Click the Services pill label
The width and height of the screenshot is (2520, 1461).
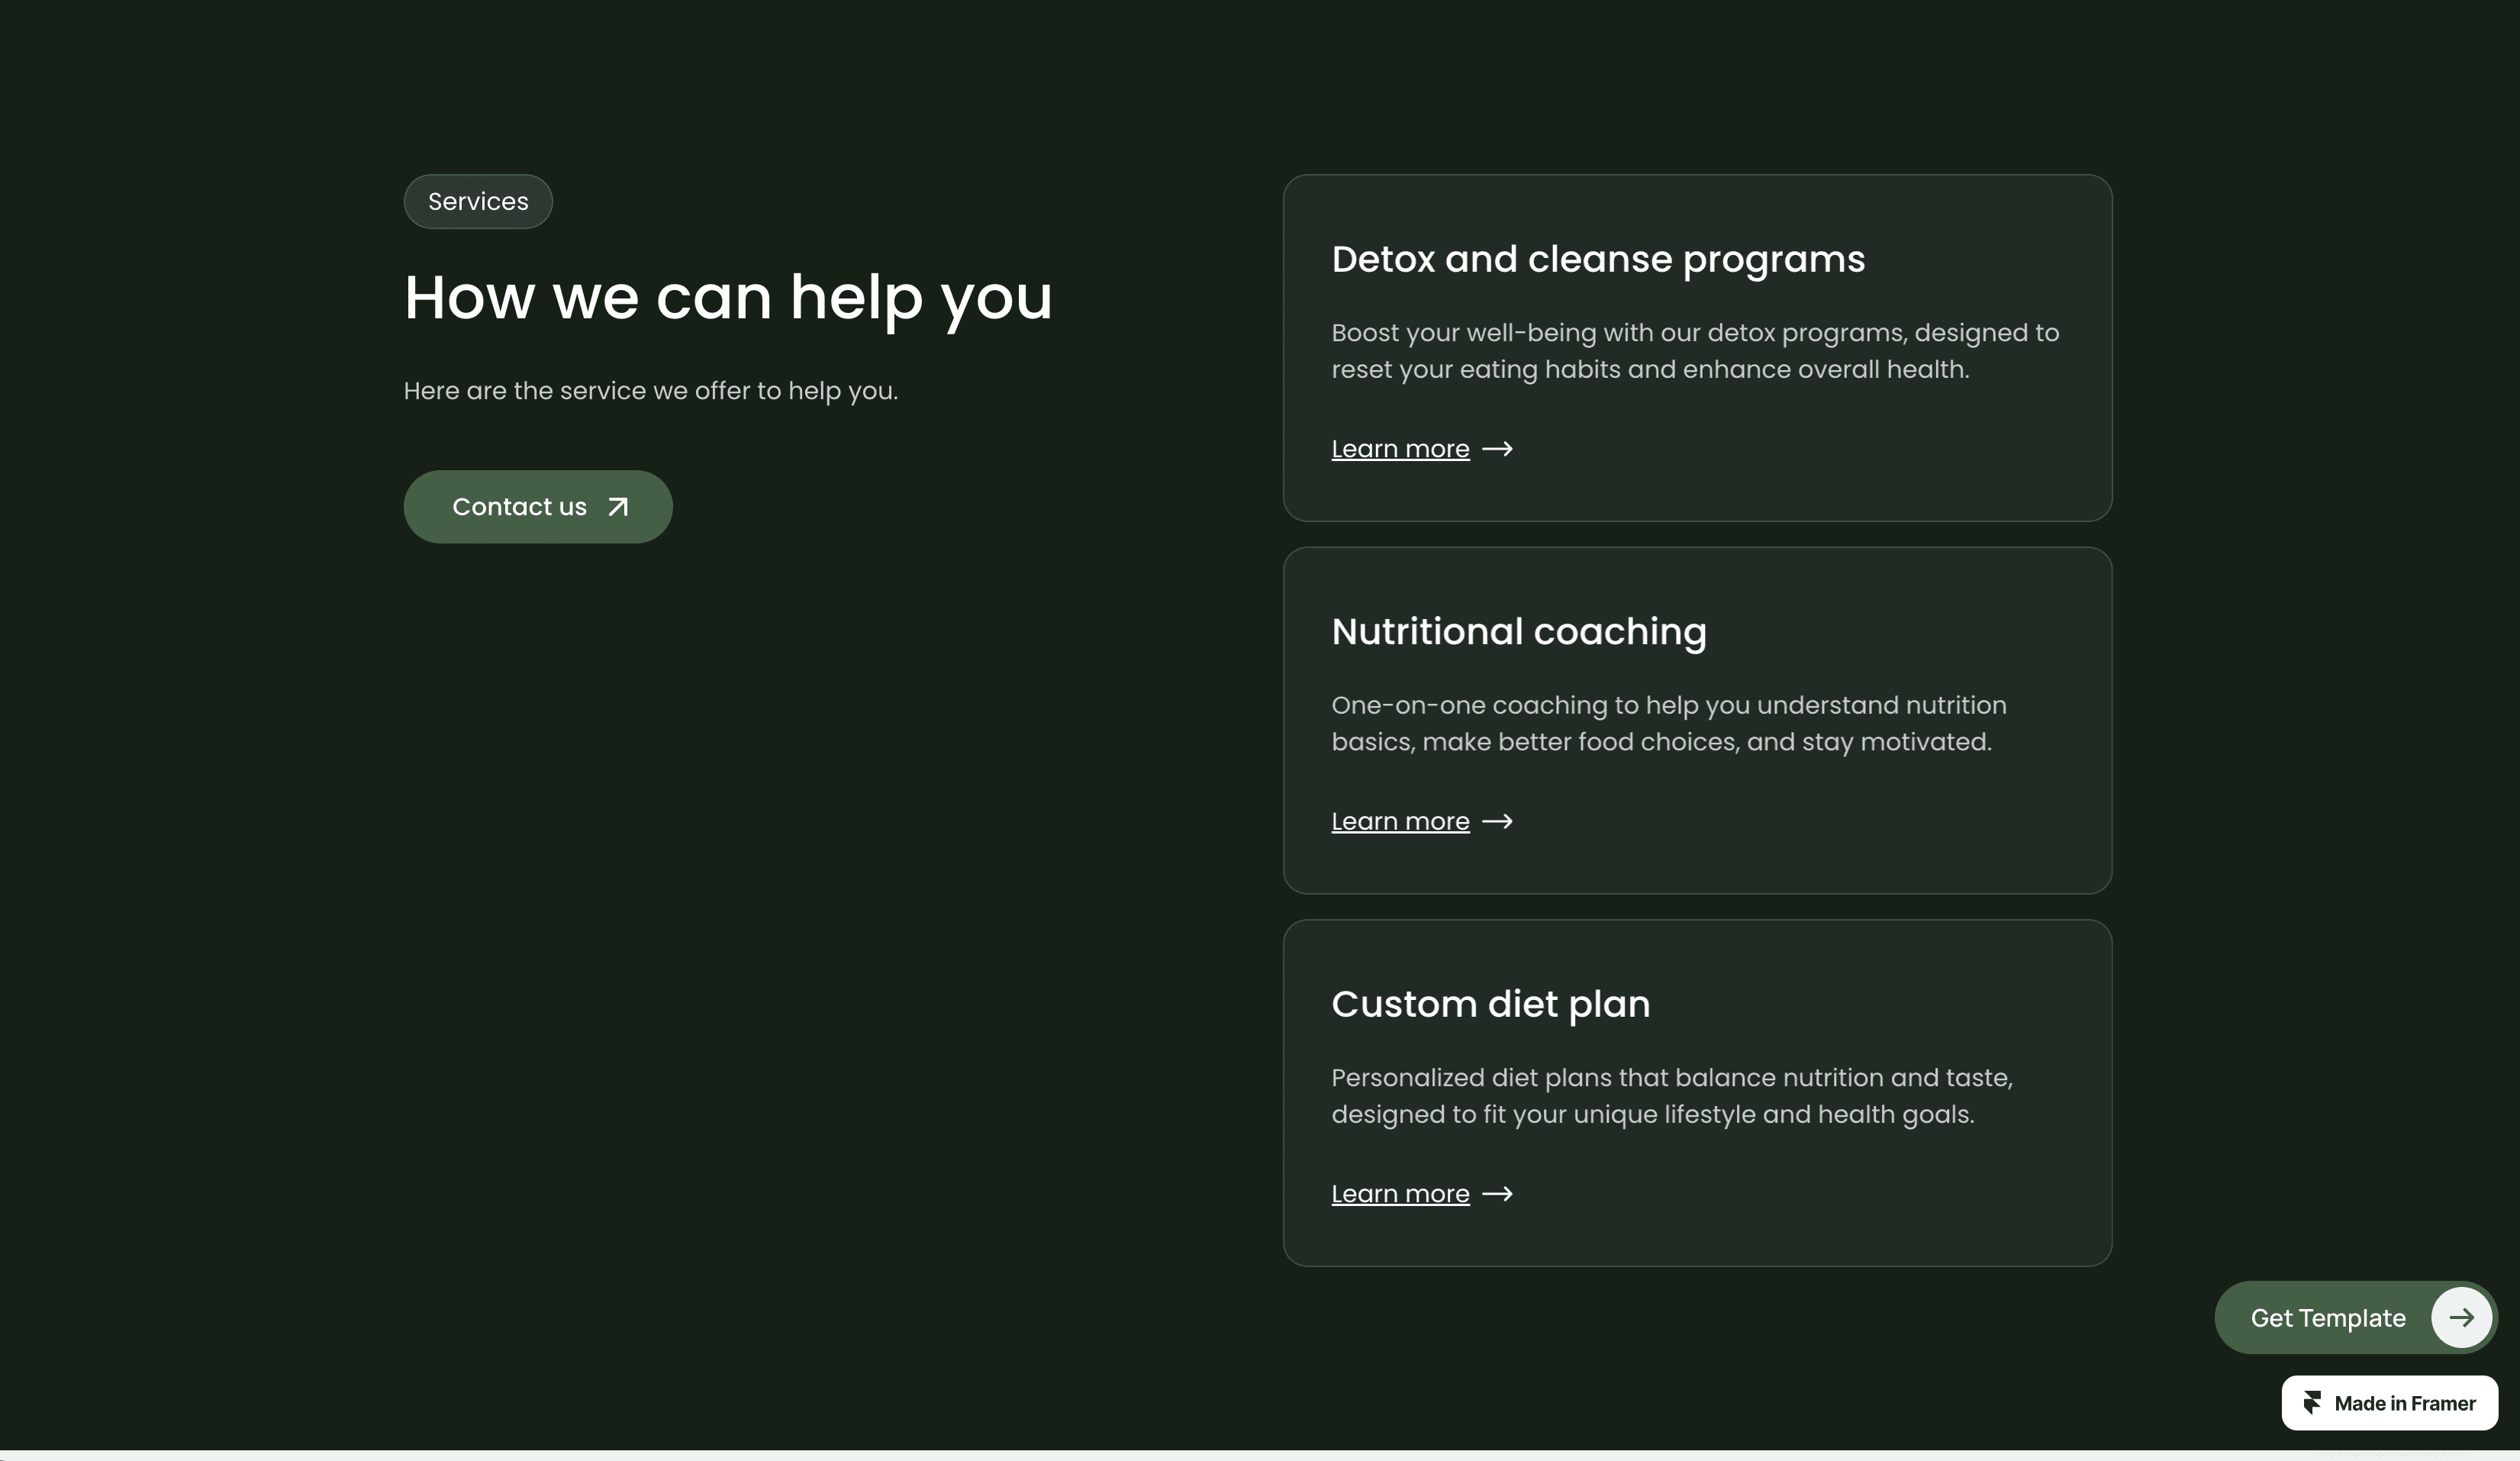[478, 201]
